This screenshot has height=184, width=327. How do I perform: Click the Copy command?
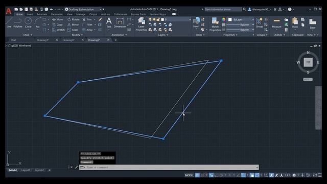(58, 25)
